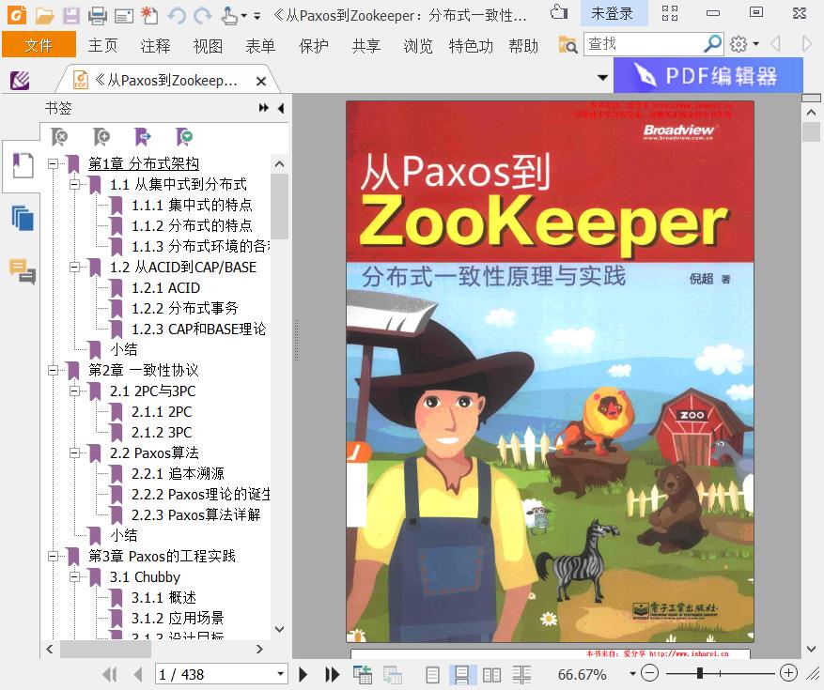Viewport: 824px width, 690px height.
Task: Open the page number dropdown arrow
Action: pos(281,674)
